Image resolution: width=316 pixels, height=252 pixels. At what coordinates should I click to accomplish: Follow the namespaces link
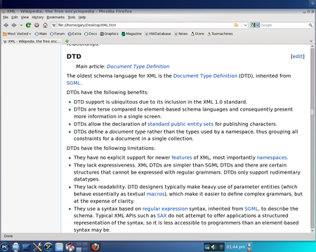tap(272, 157)
